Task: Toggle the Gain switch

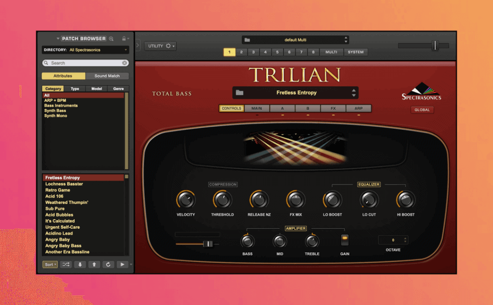Action: [x=345, y=240]
